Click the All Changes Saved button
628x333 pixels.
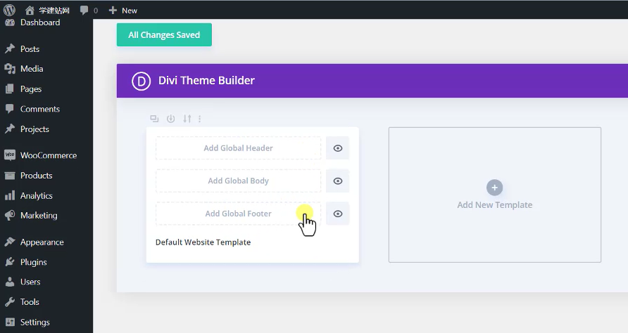click(x=164, y=35)
